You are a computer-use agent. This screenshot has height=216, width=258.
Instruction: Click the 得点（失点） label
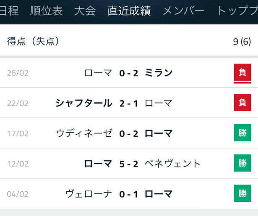coord(33,41)
